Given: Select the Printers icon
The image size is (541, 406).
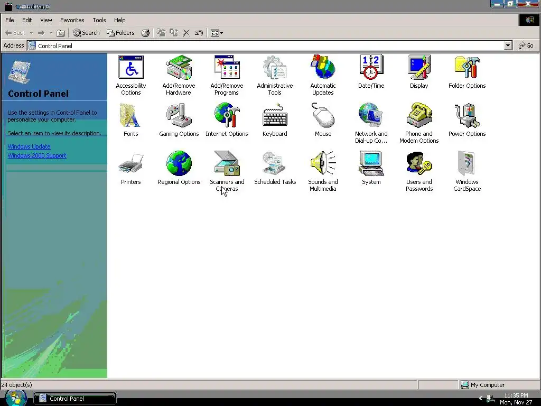Looking at the screenshot, I should 131,164.
